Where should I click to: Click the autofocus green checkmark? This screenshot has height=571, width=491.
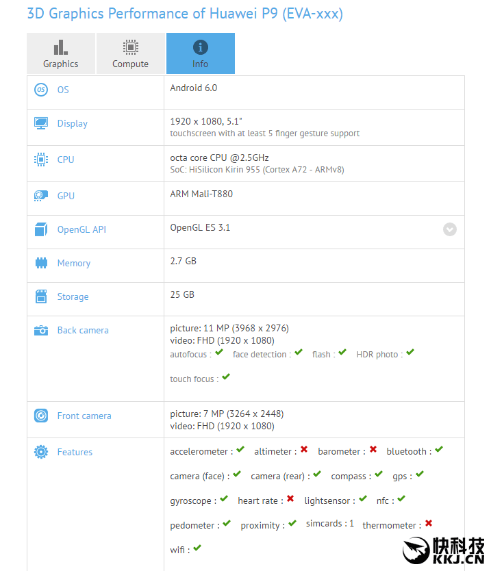tap(219, 353)
